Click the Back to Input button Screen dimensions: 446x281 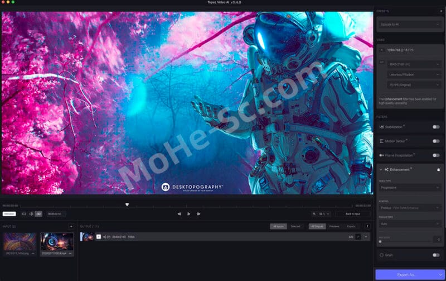click(x=353, y=214)
